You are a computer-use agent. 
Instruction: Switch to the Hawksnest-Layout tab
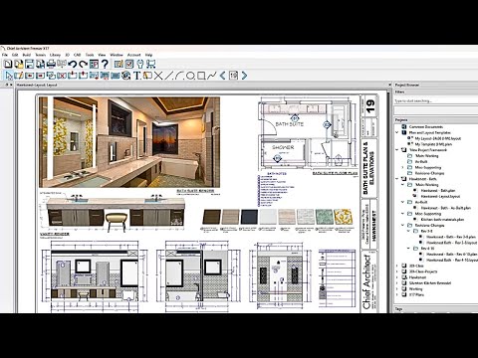click(37, 86)
